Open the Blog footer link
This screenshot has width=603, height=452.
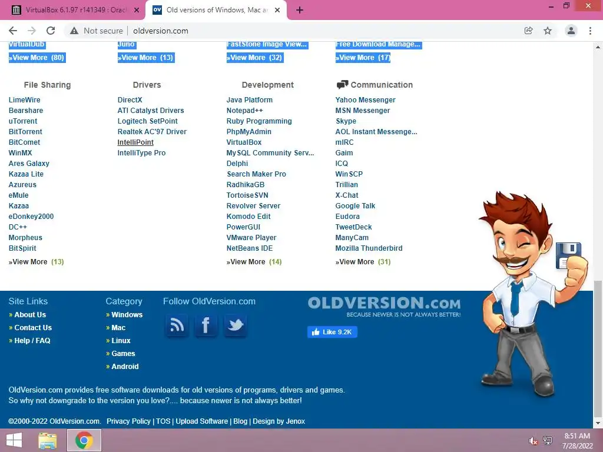240,421
